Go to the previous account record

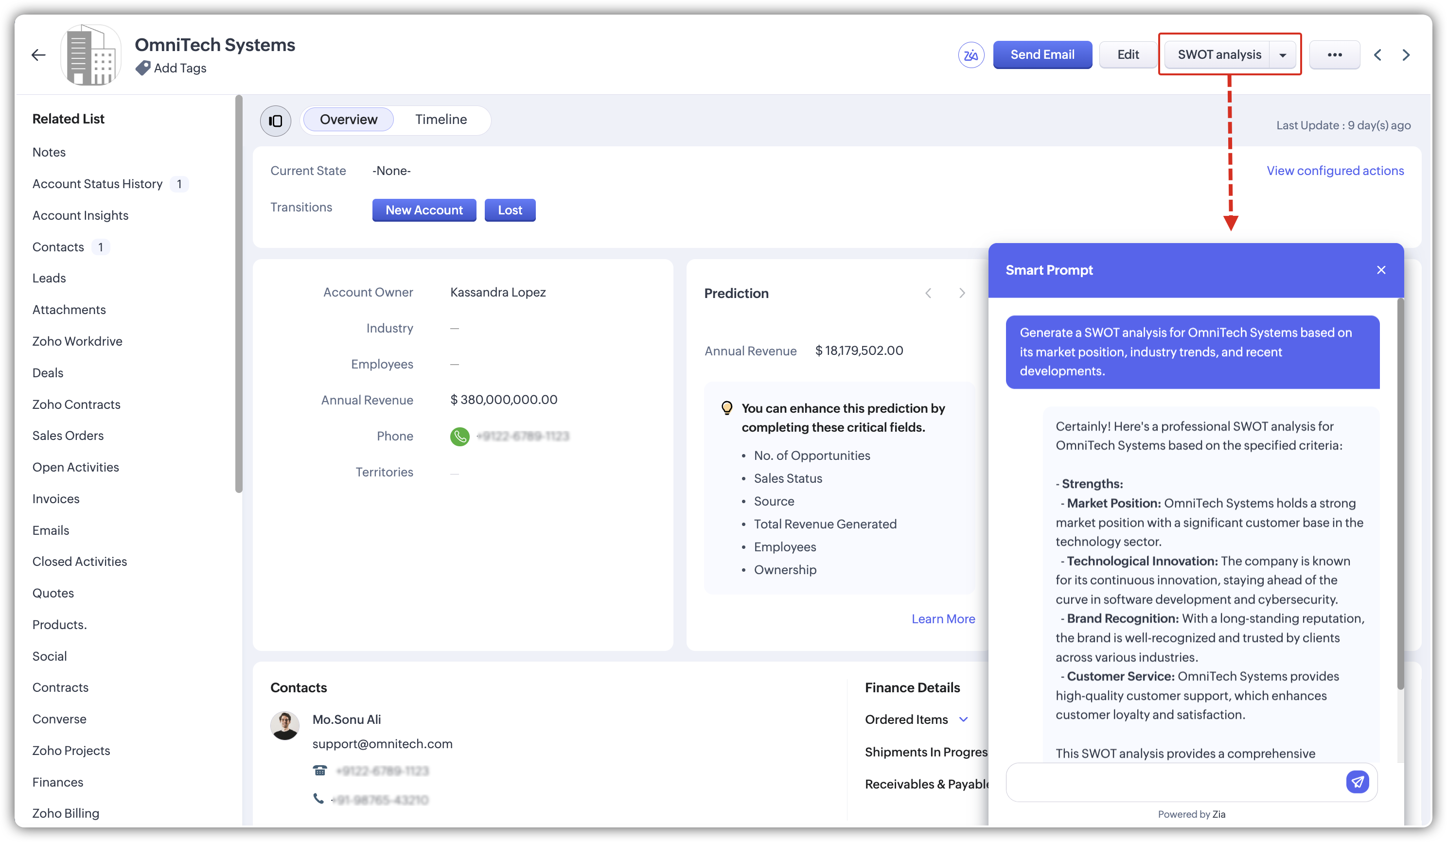[1377, 55]
